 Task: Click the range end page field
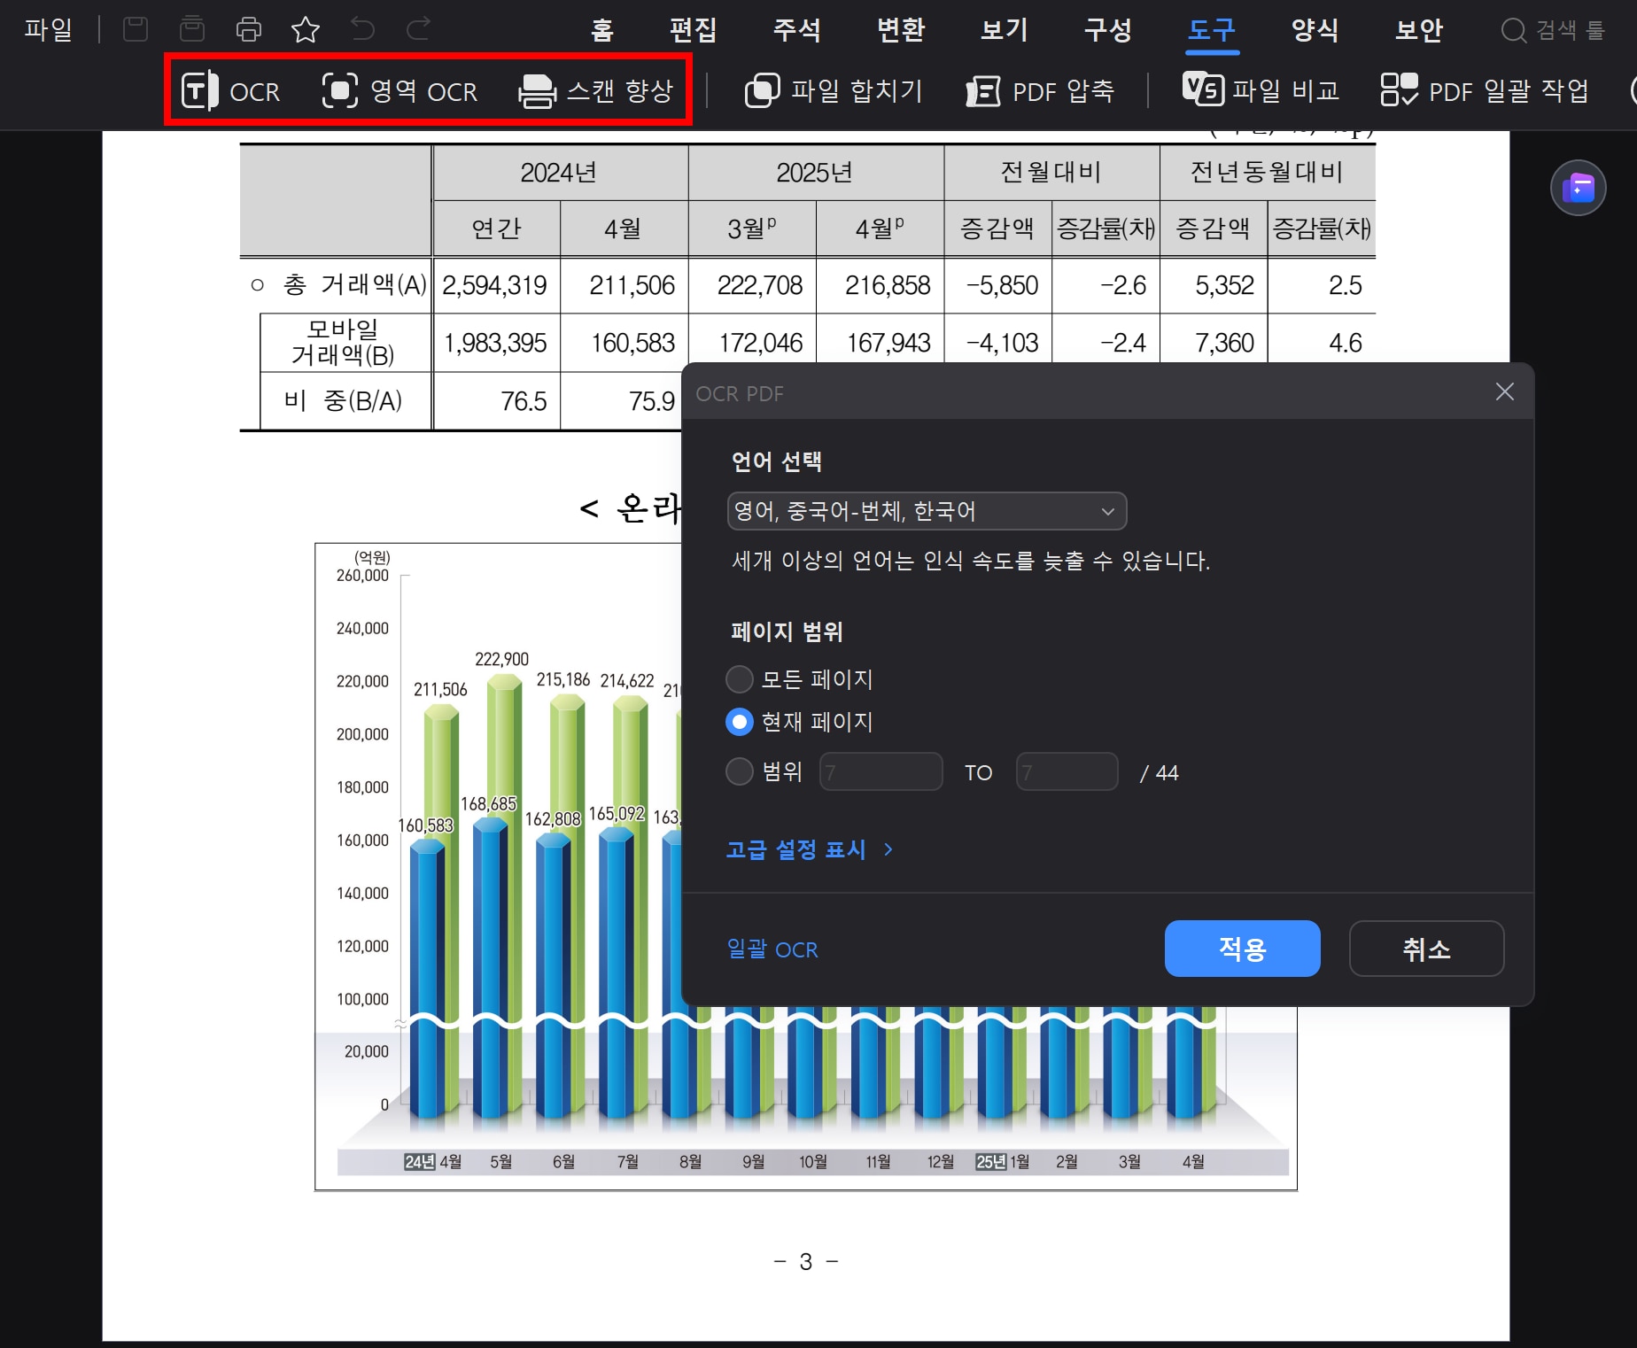(1067, 771)
